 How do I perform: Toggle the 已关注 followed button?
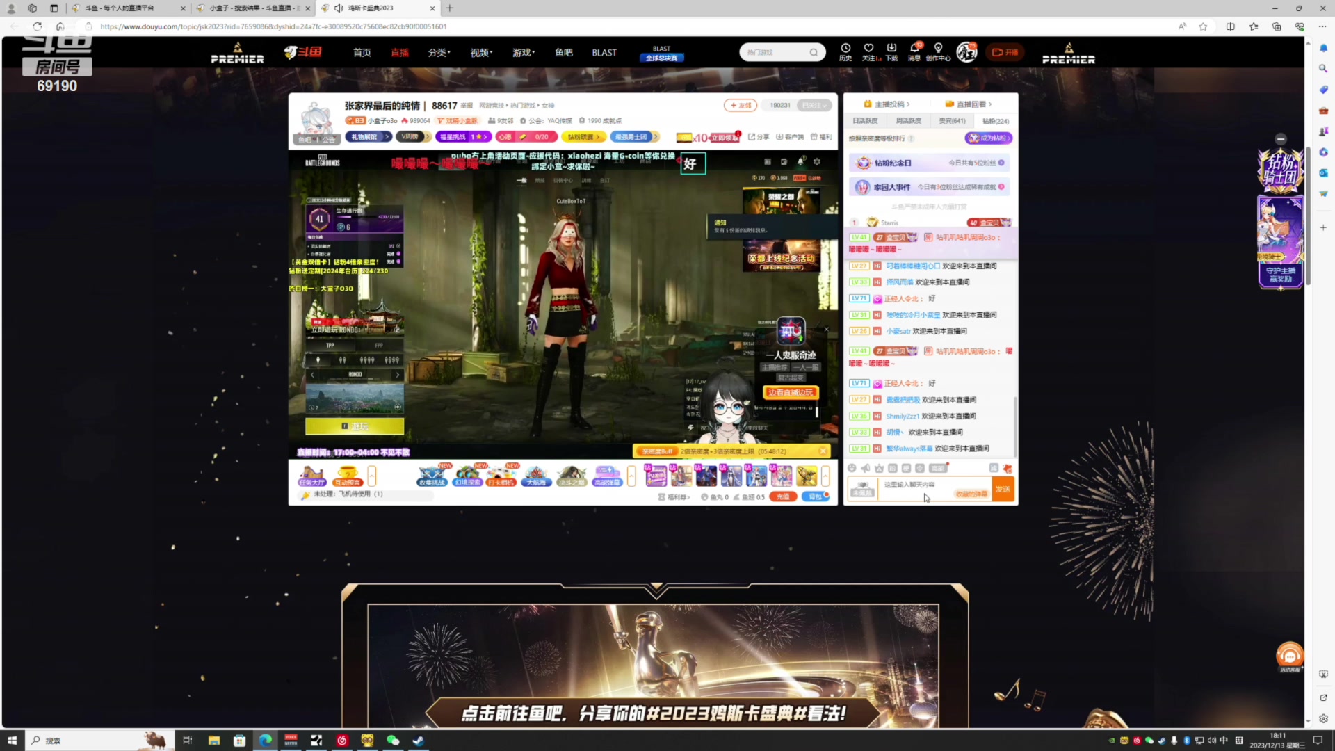pyautogui.click(x=814, y=106)
